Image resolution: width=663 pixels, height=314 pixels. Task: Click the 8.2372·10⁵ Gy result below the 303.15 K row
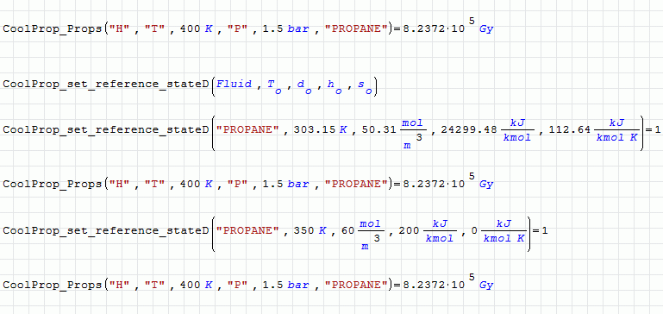448,180
